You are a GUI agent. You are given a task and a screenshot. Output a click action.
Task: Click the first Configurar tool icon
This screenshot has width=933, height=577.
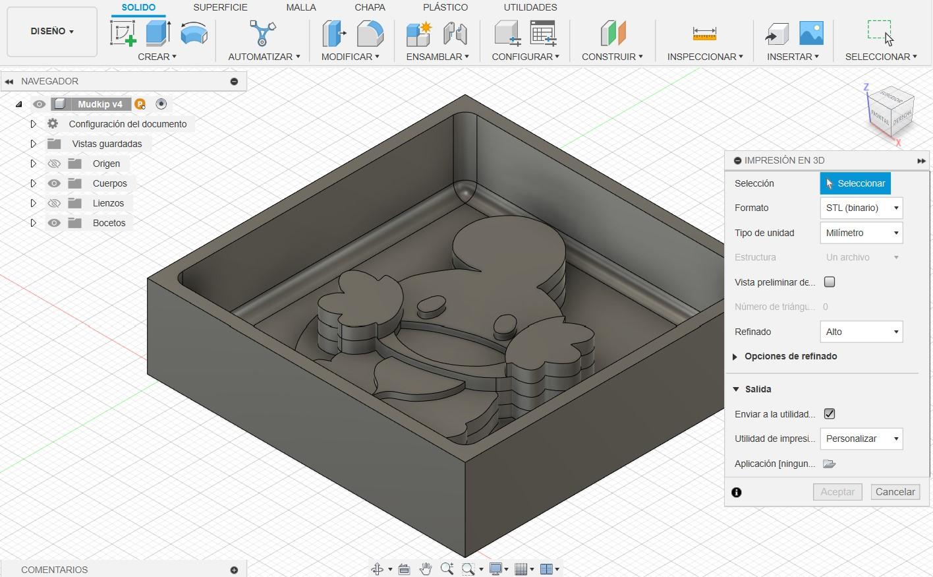point(507,33)
